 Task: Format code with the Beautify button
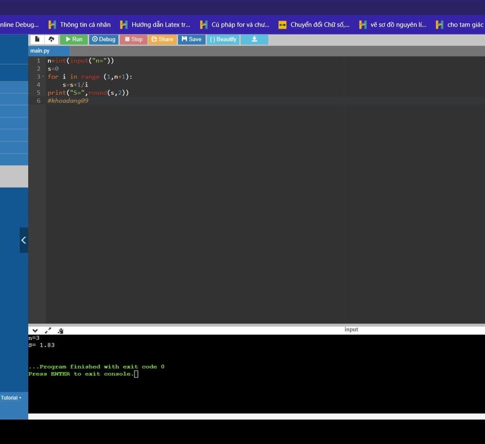[223, 39]
